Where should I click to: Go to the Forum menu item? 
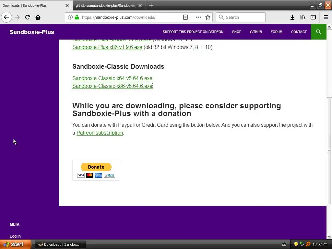pos(276,32)
